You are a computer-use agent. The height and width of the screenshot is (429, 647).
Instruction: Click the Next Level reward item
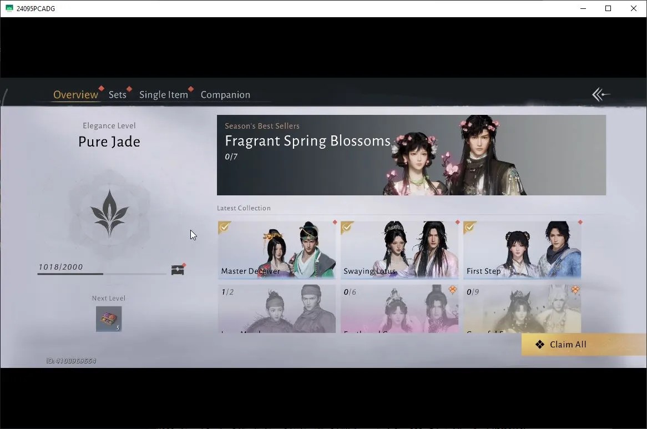pyautogui.click(x=109, y=319)
